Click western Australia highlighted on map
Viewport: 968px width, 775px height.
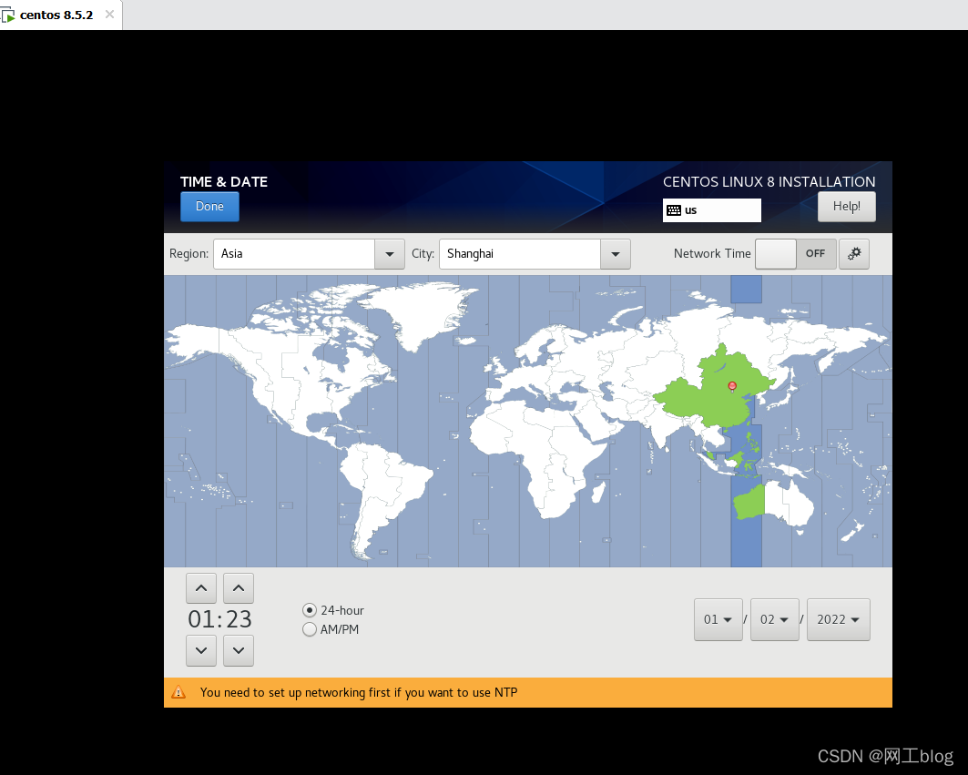(749, 503)
